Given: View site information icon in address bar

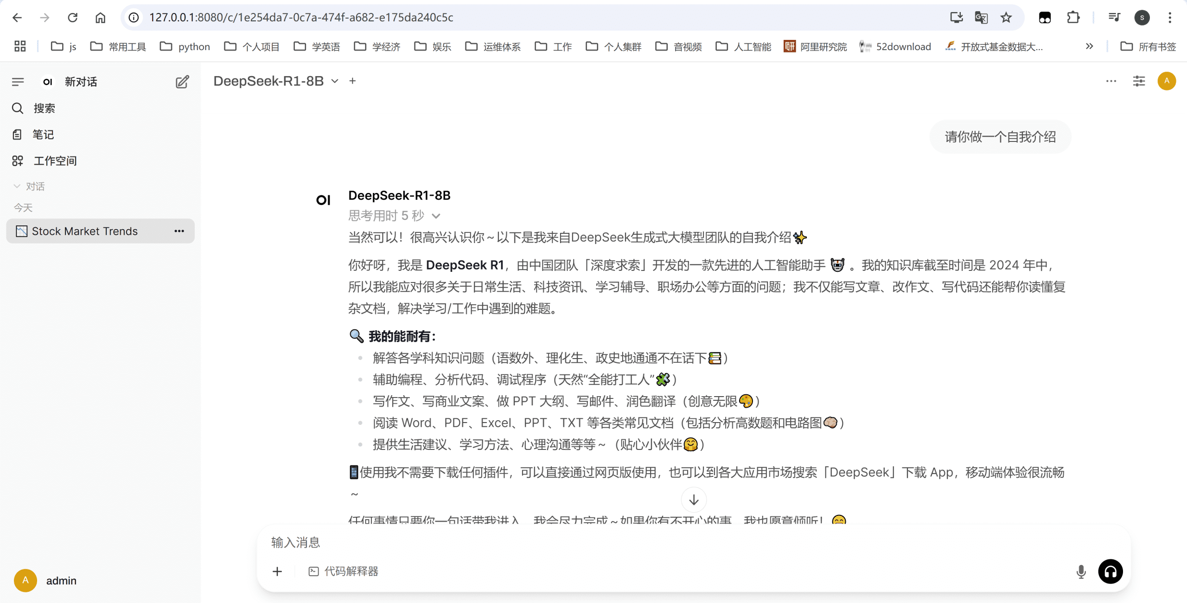Looking at the screenshot, I should [x=134, y=18].
